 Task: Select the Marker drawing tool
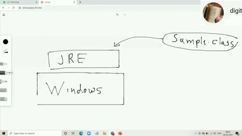point(3,82)
